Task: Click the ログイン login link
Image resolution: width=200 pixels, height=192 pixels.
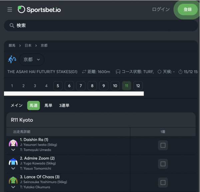Action: click(x=161, y=9)
